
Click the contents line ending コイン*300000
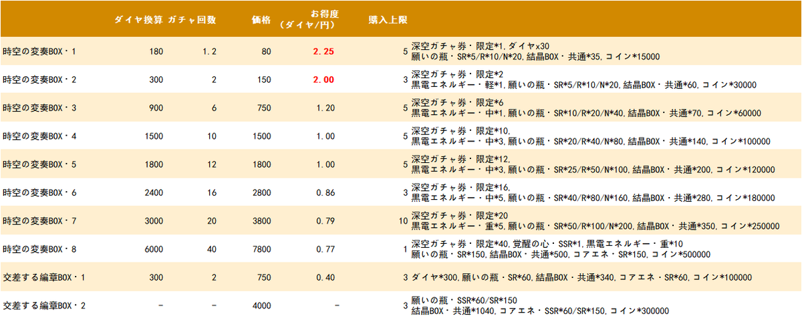[x=540, y=311]
